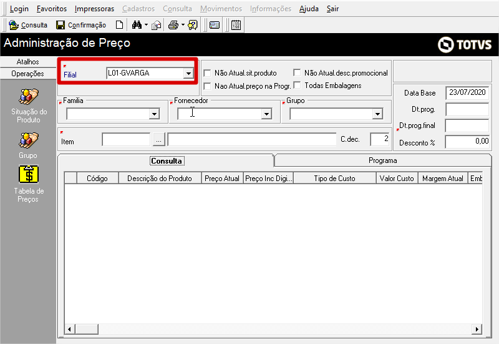The height and width of the screenshot is (344, 499).
Task: Click the grid scroll left arrow
Action: pos(70,329)
